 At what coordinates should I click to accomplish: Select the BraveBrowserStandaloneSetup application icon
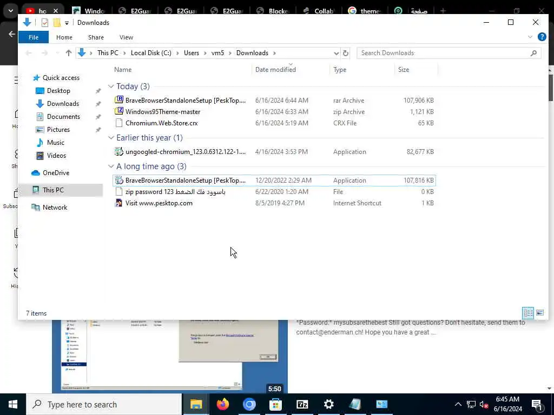(x=119, y=180)
